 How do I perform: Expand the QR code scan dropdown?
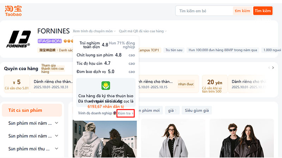click(143, 31)
